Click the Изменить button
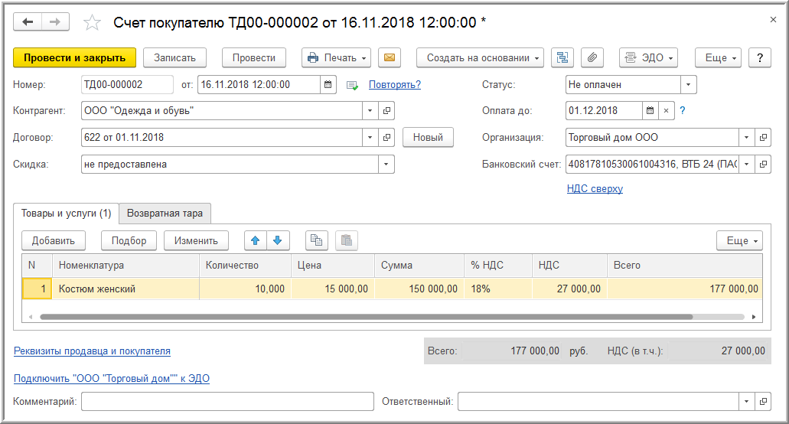 [x=196, y=240]
